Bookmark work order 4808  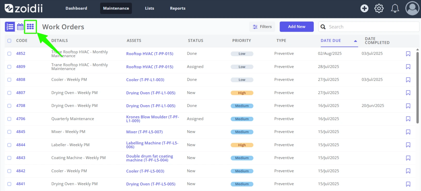pos(408,80)
